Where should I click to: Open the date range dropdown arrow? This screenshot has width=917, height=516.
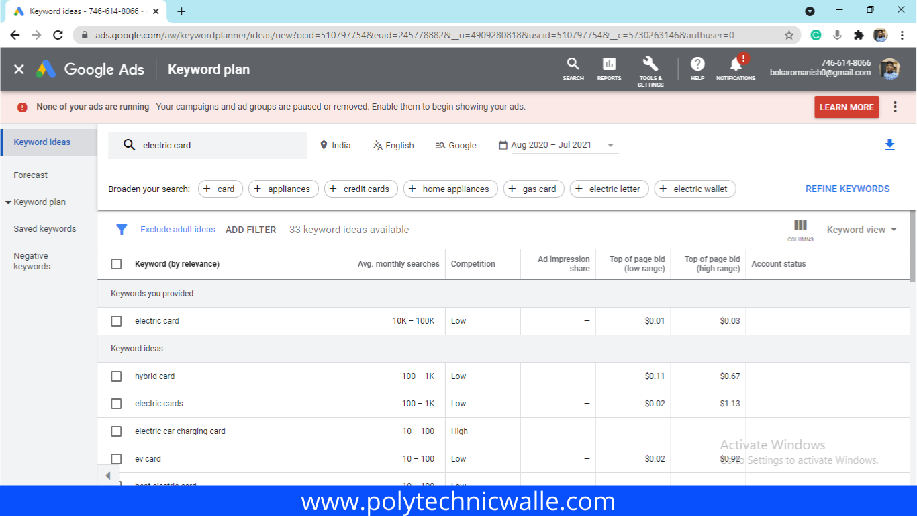[610, 145]
